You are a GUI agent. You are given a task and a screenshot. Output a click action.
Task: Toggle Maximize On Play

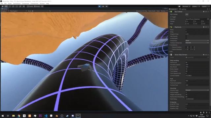point(141,11)
